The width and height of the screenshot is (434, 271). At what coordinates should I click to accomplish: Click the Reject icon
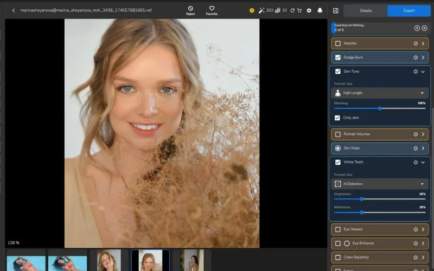[190, 9]
